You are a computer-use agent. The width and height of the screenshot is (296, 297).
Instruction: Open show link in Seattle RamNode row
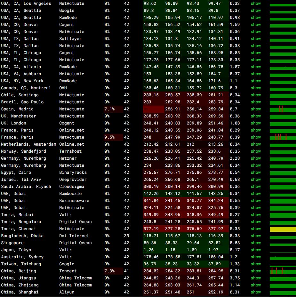click(x=256, y=17)
